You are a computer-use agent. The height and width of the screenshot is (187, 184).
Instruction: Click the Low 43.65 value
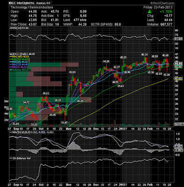(33, 20)
